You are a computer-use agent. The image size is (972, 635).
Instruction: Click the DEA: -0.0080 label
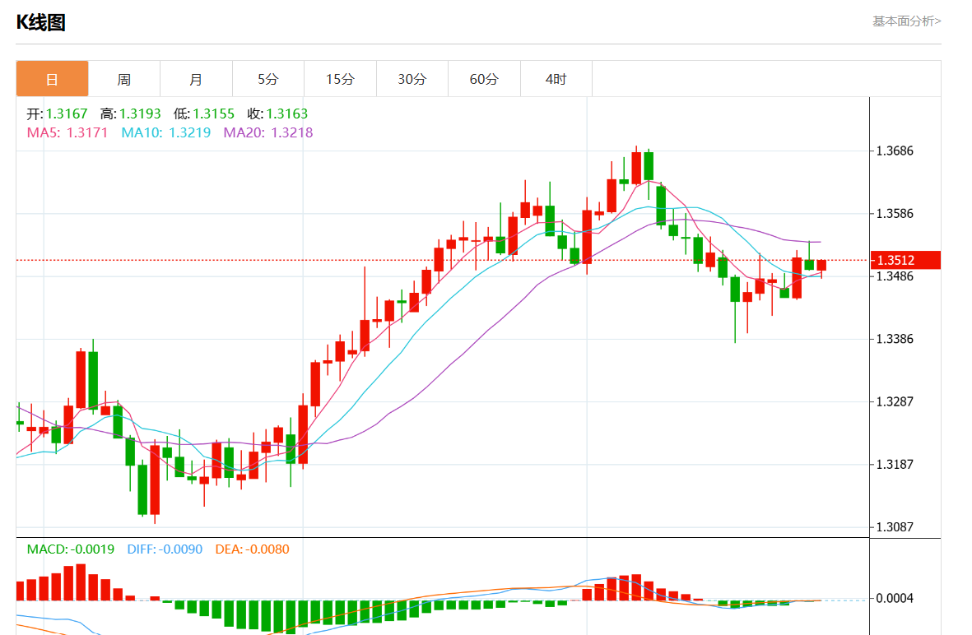[253, 549]
